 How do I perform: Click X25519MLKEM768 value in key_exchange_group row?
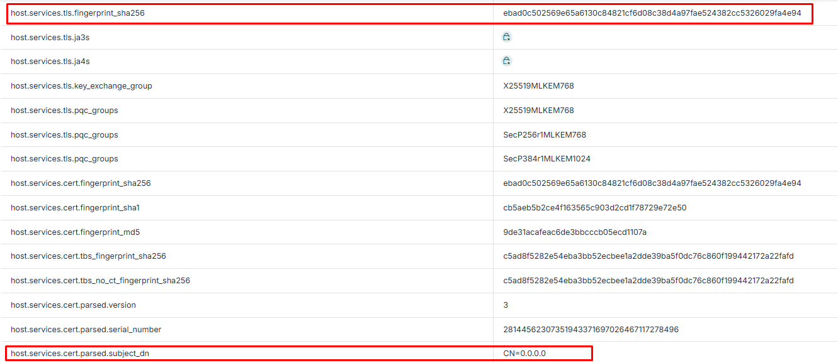point(538,86)
